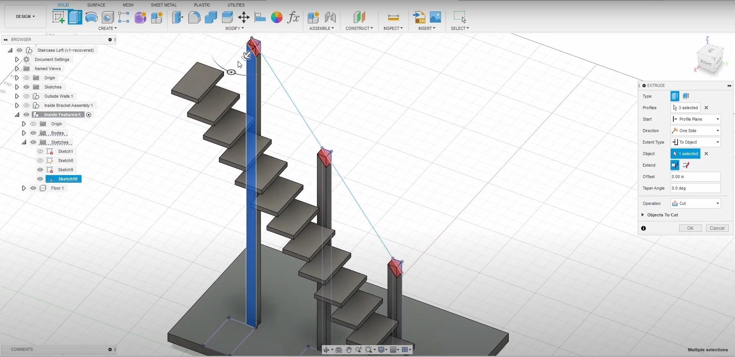Select the Create Sketch tool
This screenshot has width=735, height=357.
(59, 17)
